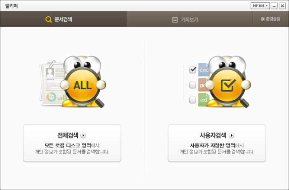Viewport: 289px width, 190px height.
Task: Click the orange ppt file icon
Action: click(203, 85)
